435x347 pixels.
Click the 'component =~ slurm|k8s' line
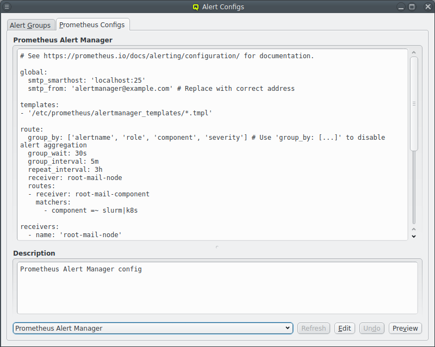[90, 210]
